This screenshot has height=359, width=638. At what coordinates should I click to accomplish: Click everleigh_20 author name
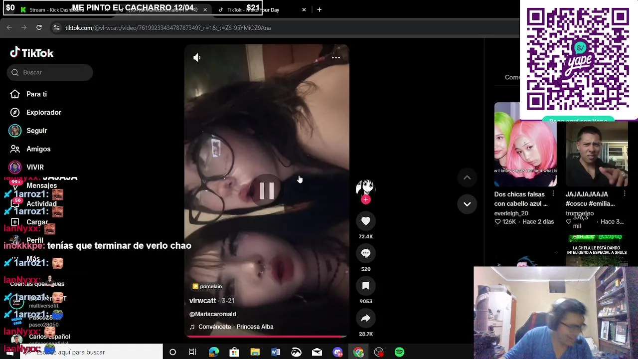[511, 213]
